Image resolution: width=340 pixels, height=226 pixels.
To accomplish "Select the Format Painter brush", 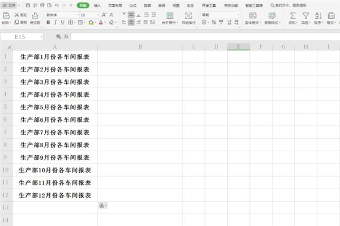I will click(35, 16).
